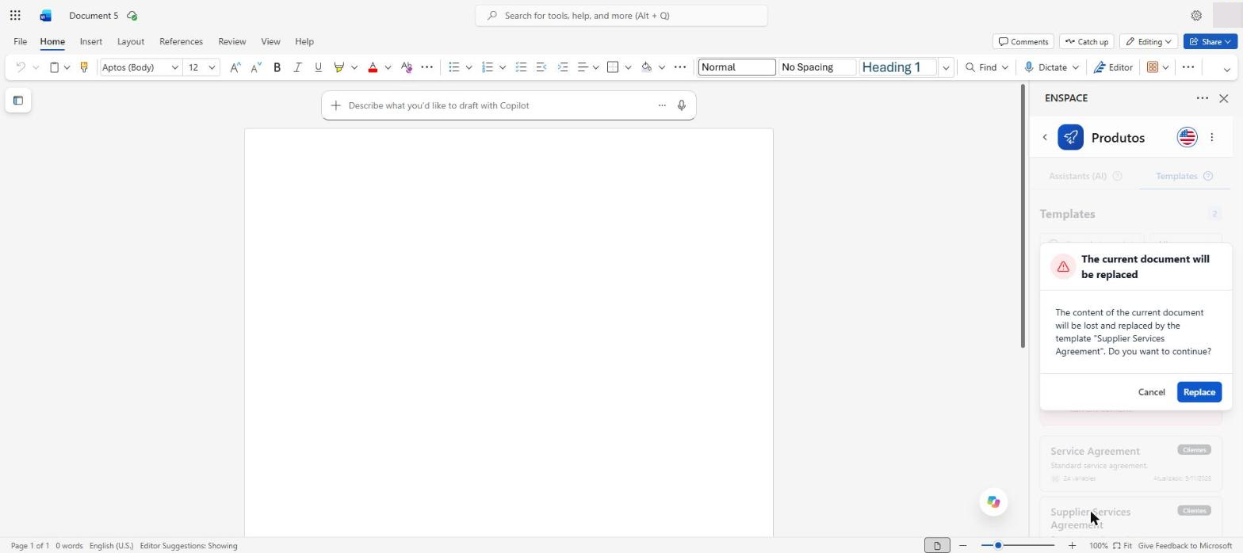Activate the Format Painter tool
This screenshot has width=1243, height=553.
[x=84, y=67]
